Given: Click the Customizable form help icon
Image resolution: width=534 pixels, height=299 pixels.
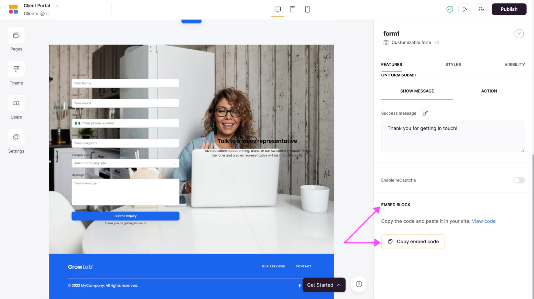Looking at the screenshot, I should coord(437,43).
